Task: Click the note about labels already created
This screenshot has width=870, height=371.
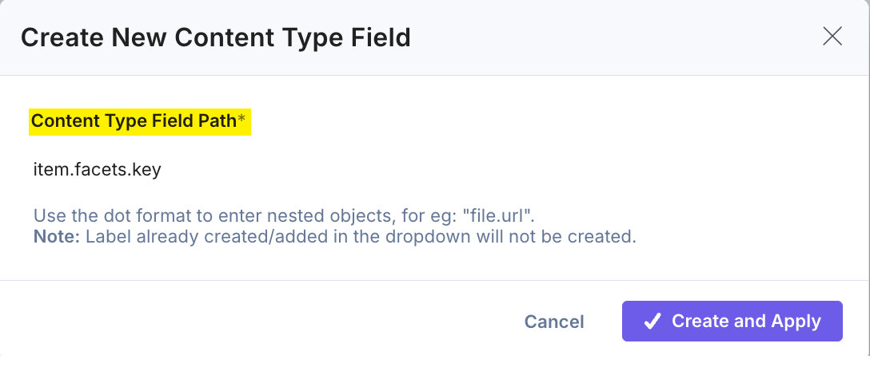Action: click(x=360, y=237)
